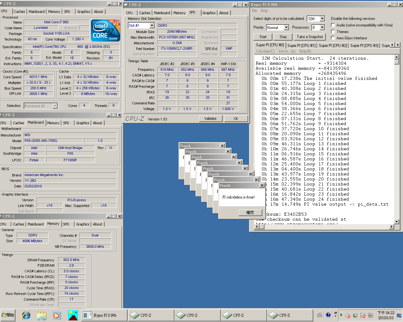Check the Aero Glass Interface option
This screenshot has height=322, width=403.
(333, 38)
